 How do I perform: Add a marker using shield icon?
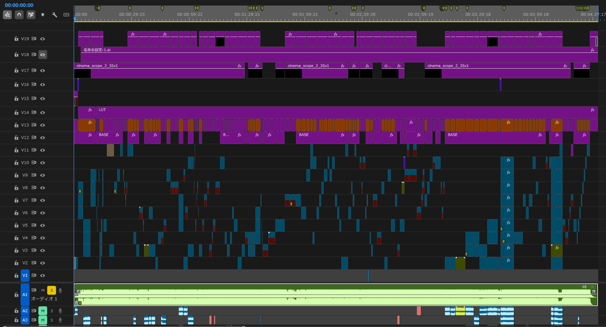(x=43, y=15)
